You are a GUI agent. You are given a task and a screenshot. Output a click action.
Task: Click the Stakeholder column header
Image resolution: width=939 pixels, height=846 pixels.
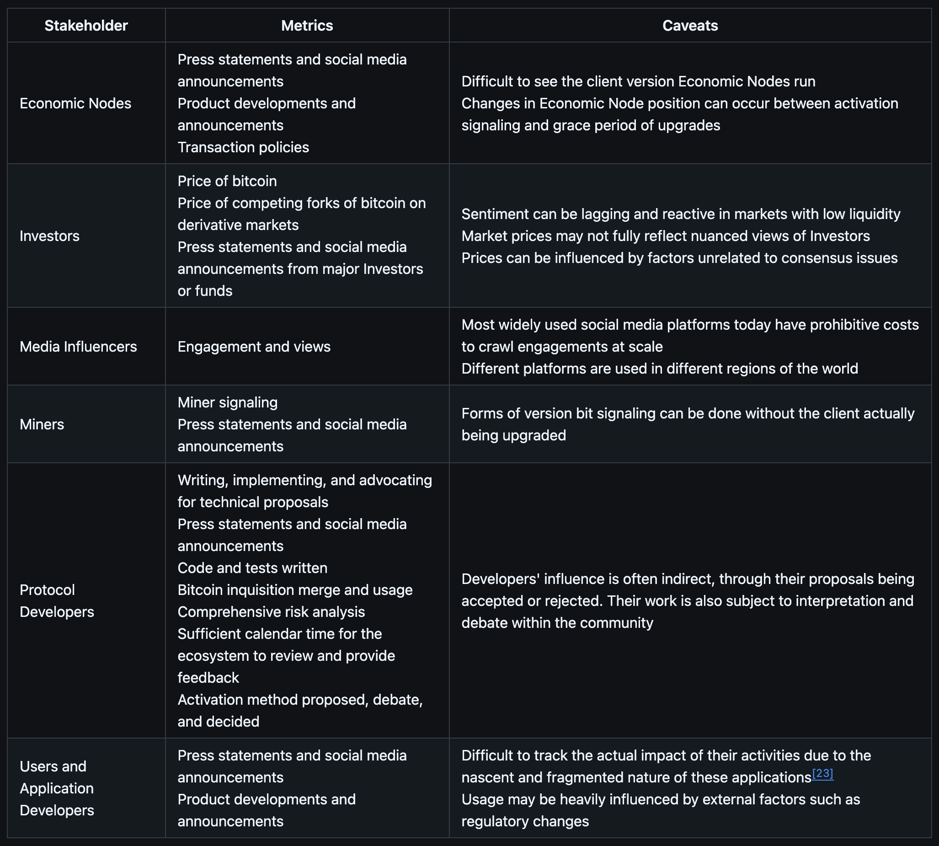pos(86,26)
